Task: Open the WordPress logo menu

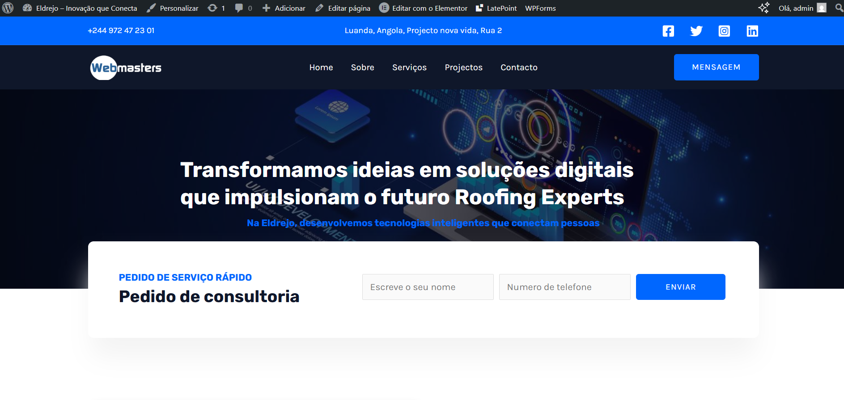Action: (8, 8)
